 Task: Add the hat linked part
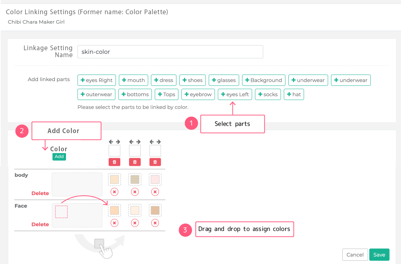pos(294,95)
